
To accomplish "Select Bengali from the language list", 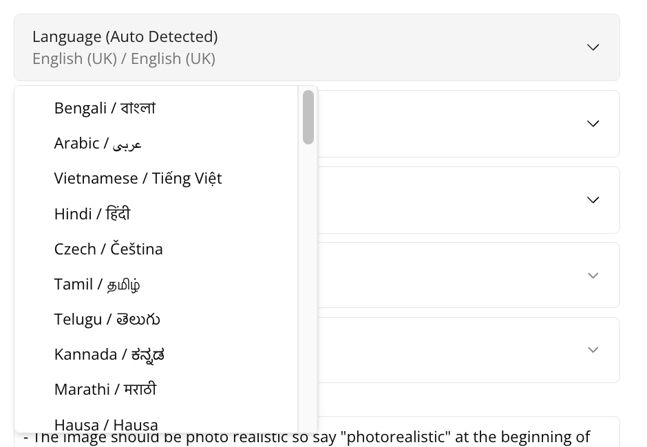I will point(105,108).
